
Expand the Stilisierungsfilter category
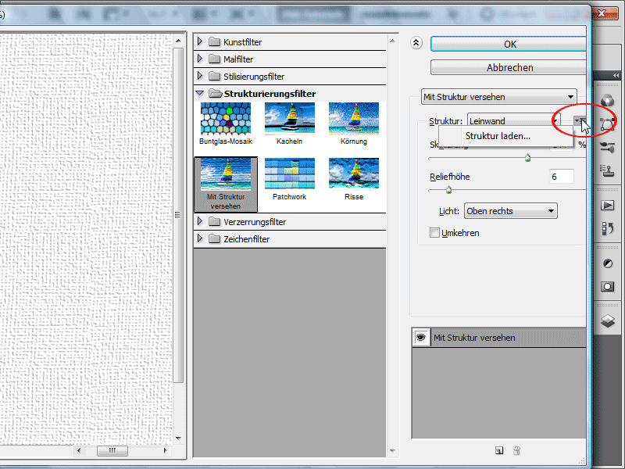(200, 76)
